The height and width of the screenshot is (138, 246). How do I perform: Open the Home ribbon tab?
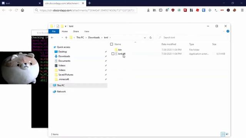(x=65, y=31)
